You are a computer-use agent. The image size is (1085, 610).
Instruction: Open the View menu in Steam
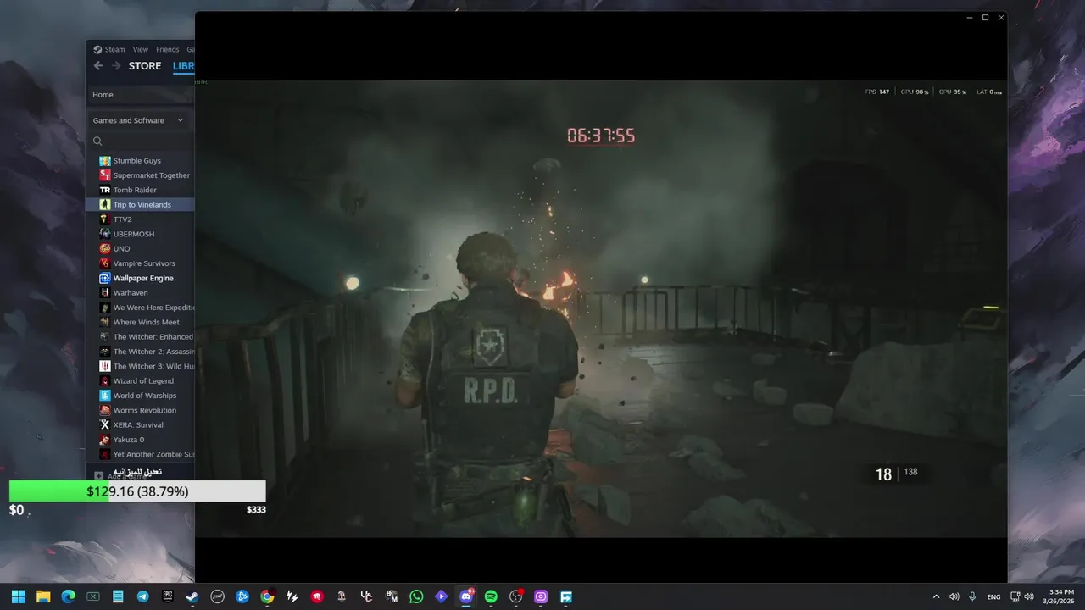[x=141, y=49]
